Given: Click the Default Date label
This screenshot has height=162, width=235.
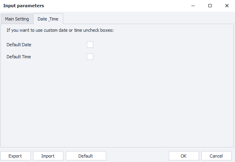Looking at the screenshot, I should point(19,45).
